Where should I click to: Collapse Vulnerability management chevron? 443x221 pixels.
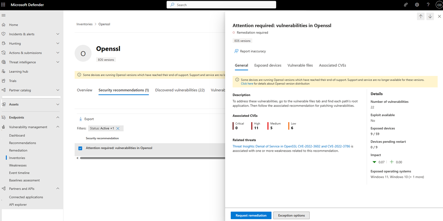pyautogui.click(x=58, y=127)
